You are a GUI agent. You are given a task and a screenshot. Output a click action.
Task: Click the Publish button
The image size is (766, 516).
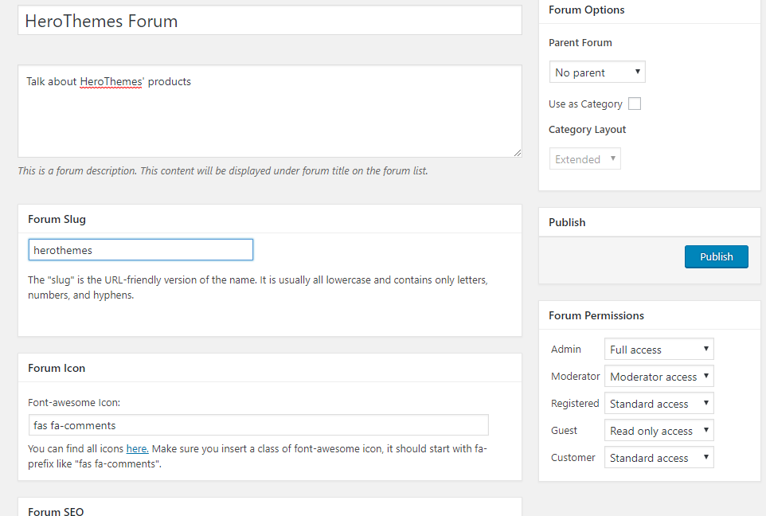(x=716, y=256)
